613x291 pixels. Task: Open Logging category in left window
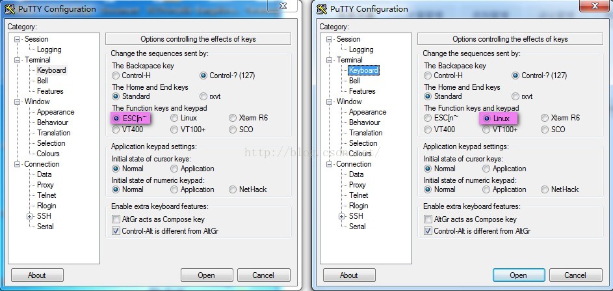(49, 49)
